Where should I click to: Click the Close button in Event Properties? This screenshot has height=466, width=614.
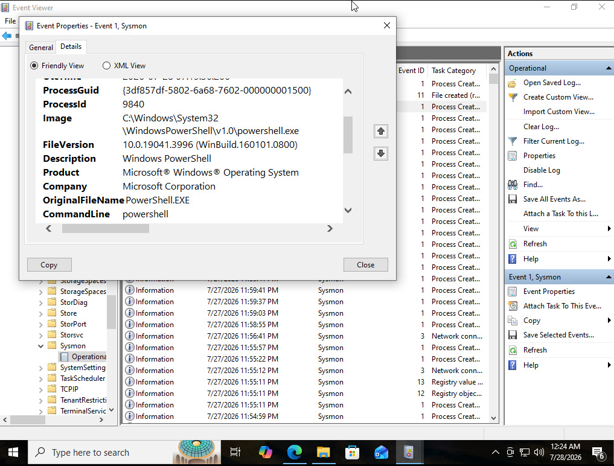(366, 265)
